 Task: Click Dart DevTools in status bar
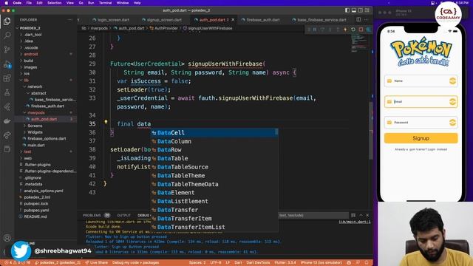pos(258,263)
